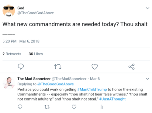Share the main tweet via share icon

(131, 67)
